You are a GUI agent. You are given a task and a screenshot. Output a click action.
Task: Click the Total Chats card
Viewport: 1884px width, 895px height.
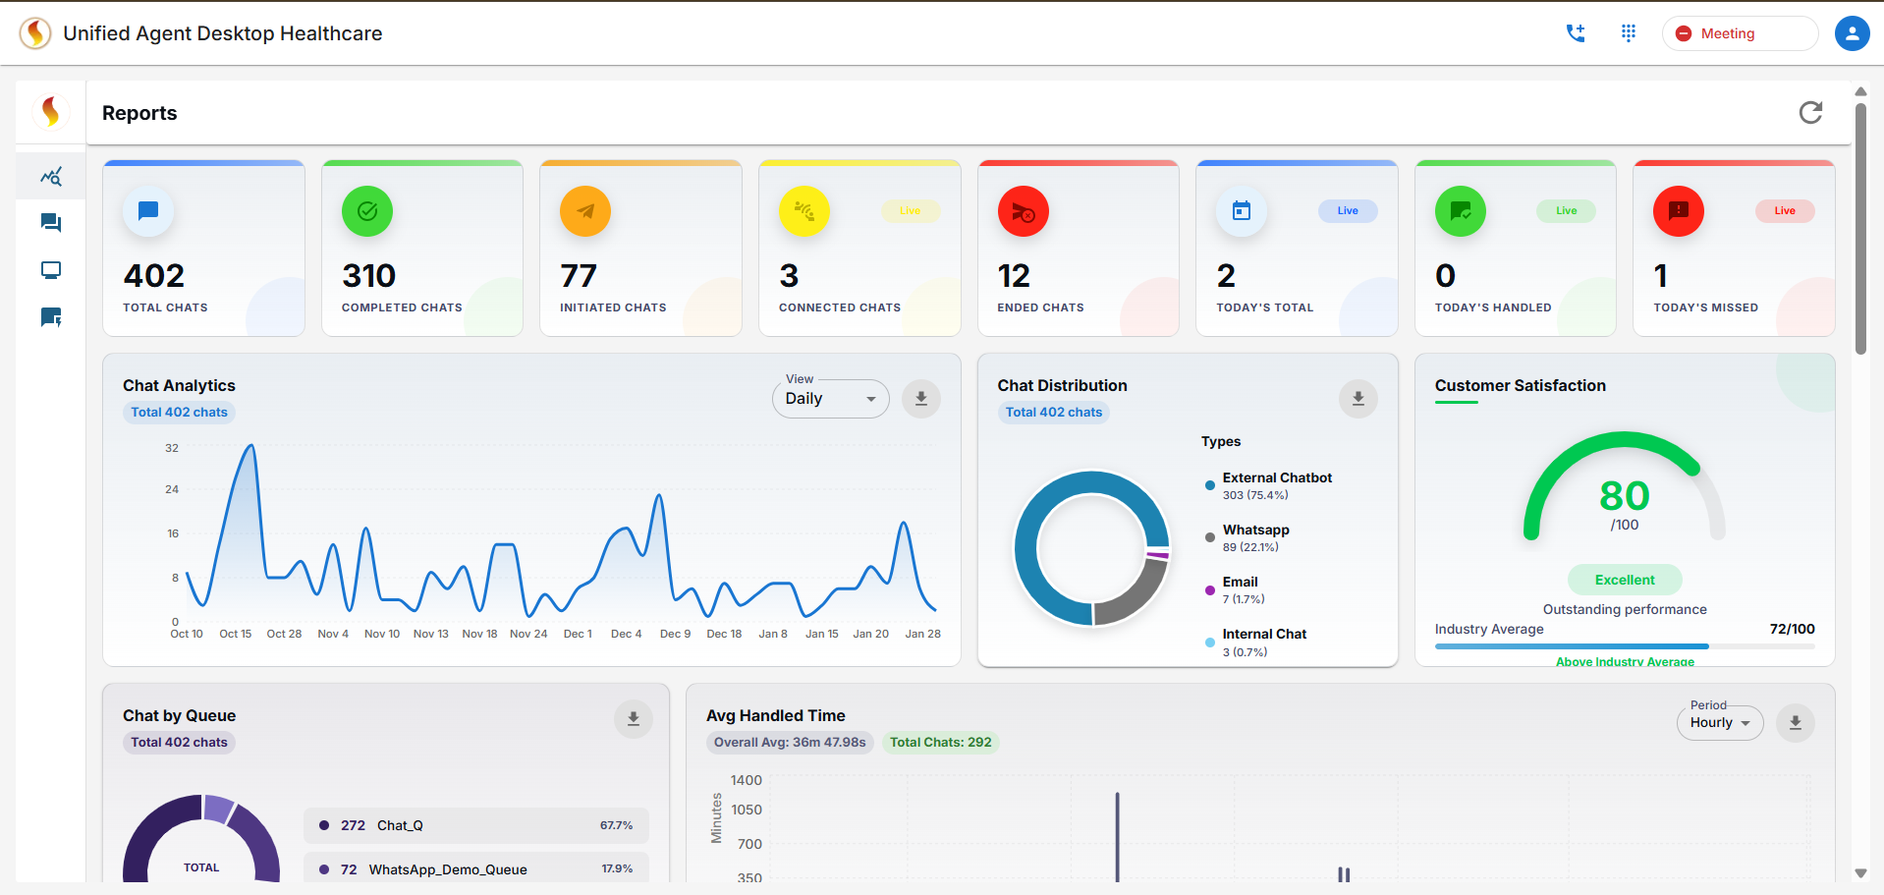point(203,250)
